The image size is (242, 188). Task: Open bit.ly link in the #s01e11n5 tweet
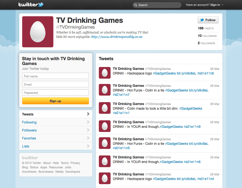tap(186, 73)
